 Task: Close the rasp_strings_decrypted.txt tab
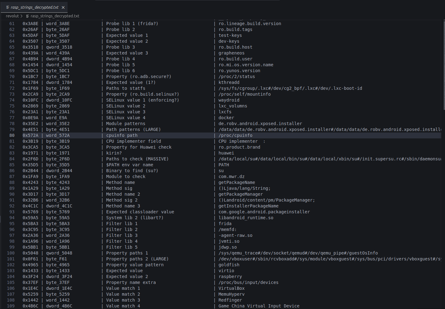(x=63, y=7)
